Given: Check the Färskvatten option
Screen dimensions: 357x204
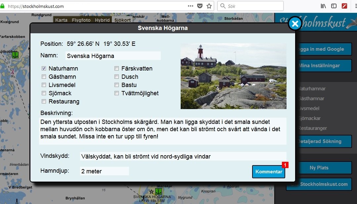Looking at the screenshot, I should (x=116, y=69).
